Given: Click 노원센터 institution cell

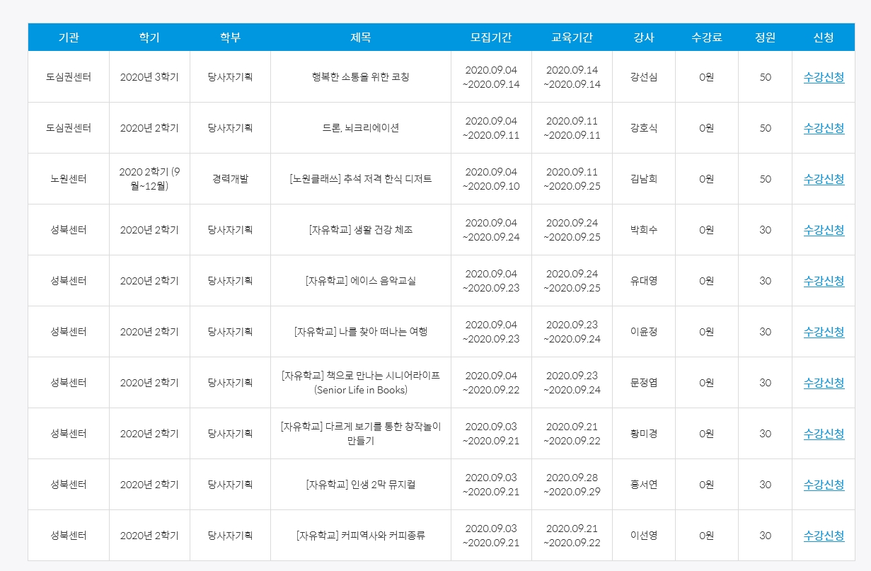Looking at the screenshot, I should (x=69, y=179).
